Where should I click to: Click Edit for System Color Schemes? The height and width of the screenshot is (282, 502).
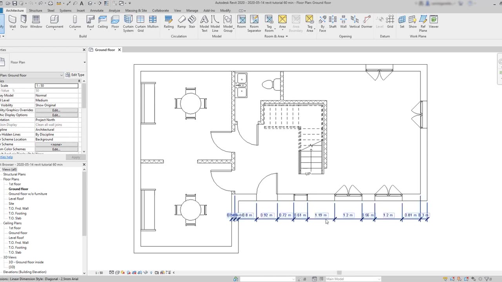pos(56,149)
